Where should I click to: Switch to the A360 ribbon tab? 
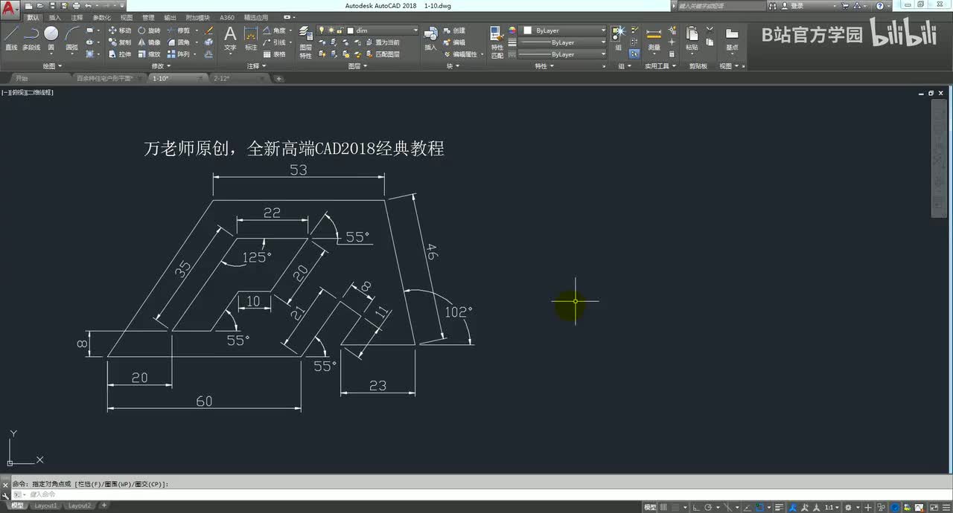point(227,17)
